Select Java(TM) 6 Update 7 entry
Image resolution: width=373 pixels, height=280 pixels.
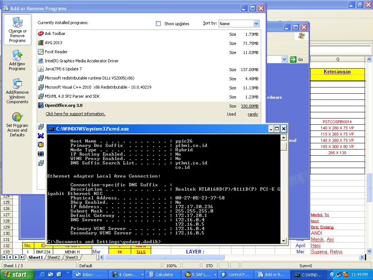tap(63, 69)
